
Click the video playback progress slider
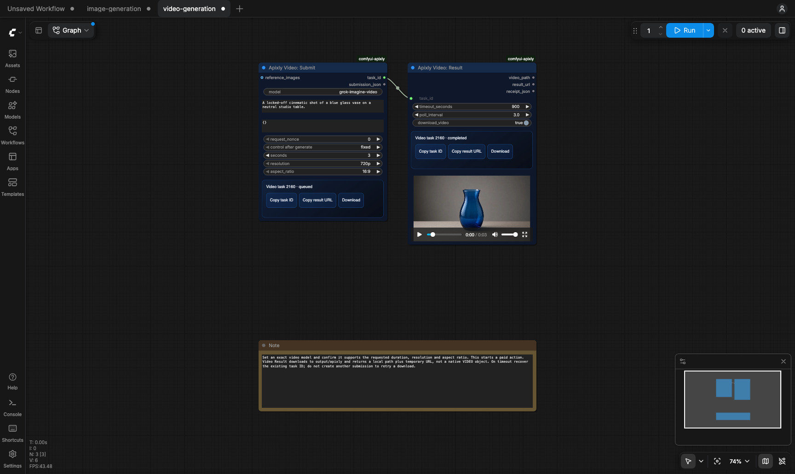coord(444,234)
